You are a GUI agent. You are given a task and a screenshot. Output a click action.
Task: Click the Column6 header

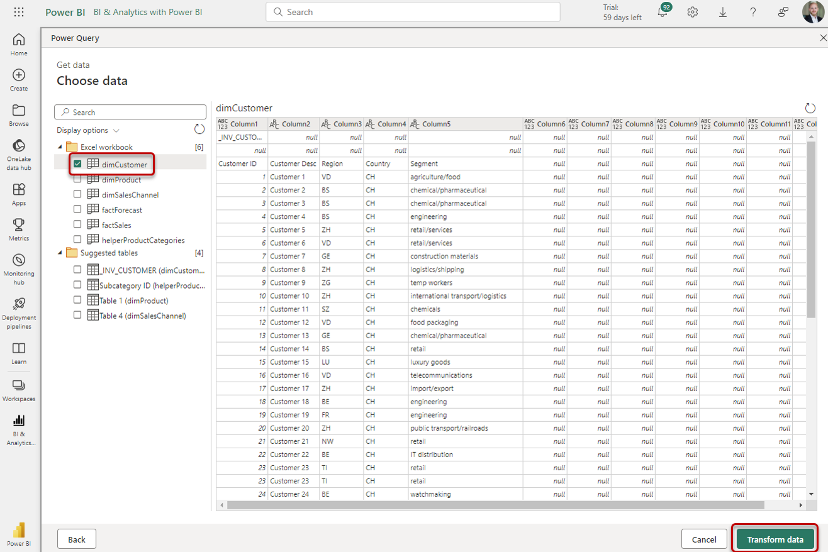(x=545, y=124)
